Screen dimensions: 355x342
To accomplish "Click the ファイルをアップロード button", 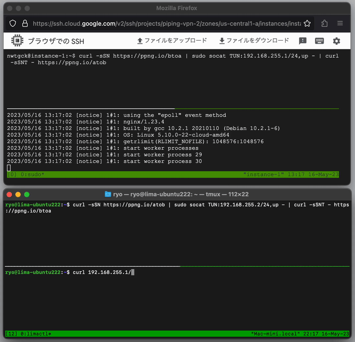I will pos(172,41).
